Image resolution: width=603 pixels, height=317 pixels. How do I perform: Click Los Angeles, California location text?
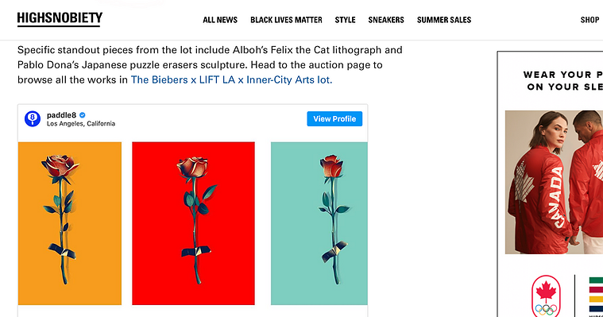(x=81, y=123)
